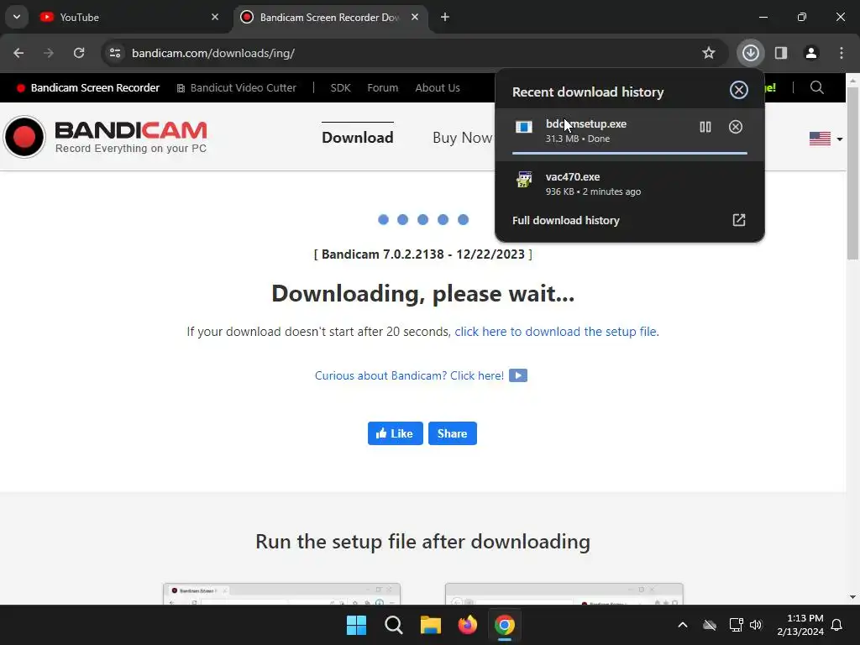View site information icon in address bar
This screenshot has width=860, height=645.
click(115, 53)
